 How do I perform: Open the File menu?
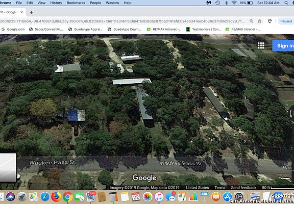point(19,3)
